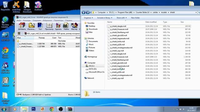Select the '..' parent folder row in WinRAR
The height and width of the screenshot is (112, 200).
[48, 41]
